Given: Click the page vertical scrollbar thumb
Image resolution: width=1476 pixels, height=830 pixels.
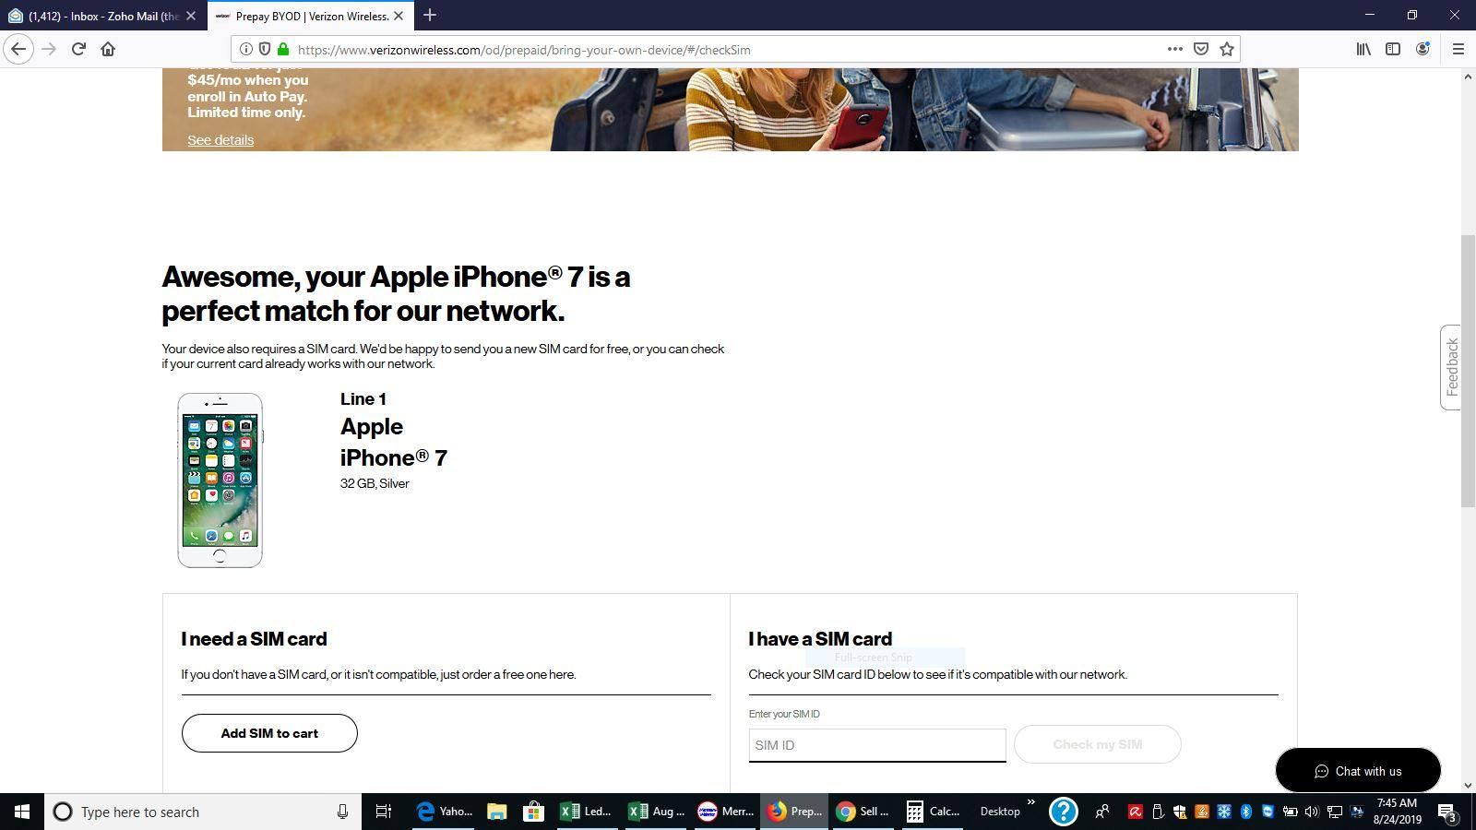Looking at the screenshot, I should coord(1468,371).
